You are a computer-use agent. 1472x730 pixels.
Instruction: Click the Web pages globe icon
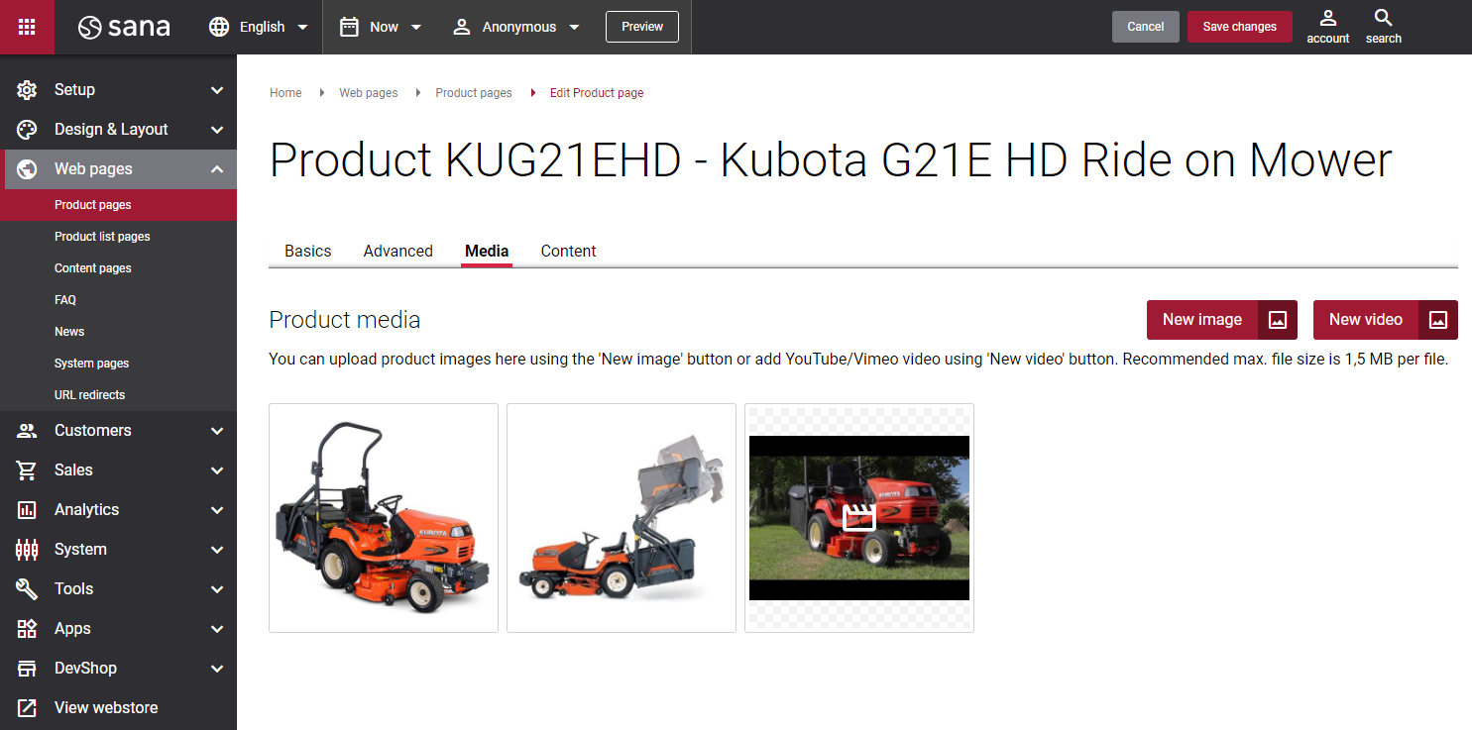click(27, 169)
